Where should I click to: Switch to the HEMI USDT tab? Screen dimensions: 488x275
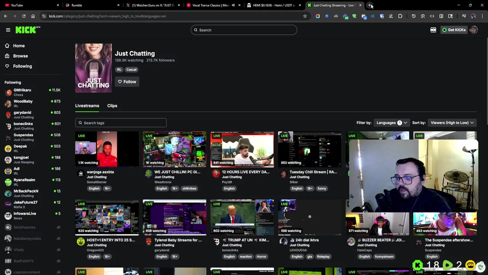pos(274,5)
